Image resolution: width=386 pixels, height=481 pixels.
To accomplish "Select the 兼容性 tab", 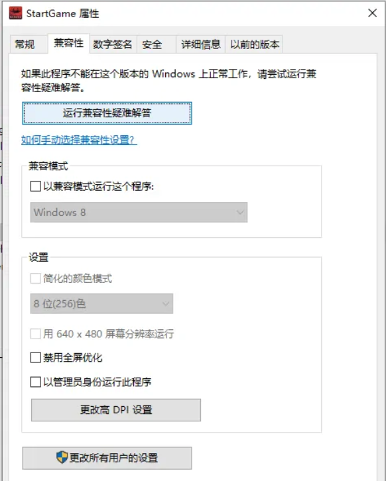I will click(x=69, y=43).
